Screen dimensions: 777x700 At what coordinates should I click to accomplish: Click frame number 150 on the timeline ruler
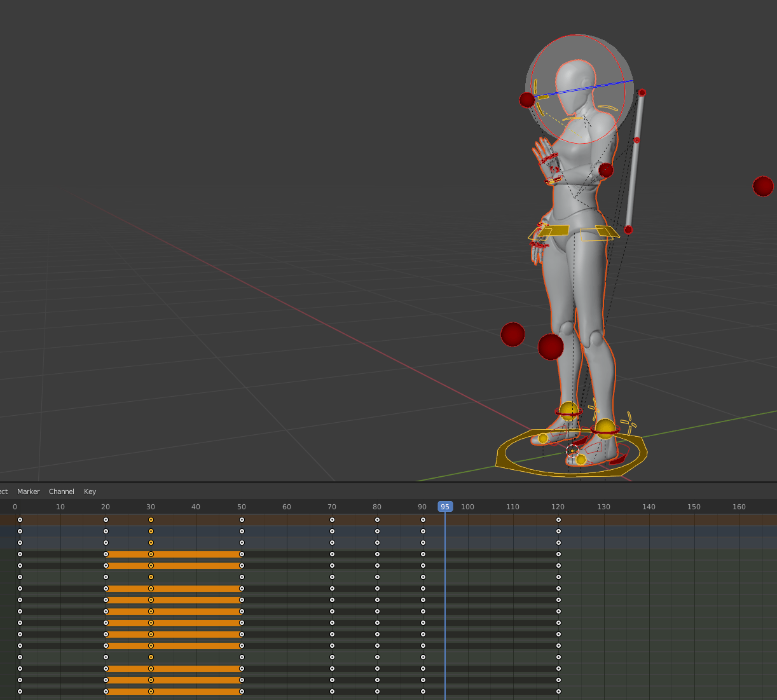tap(694, 507)
